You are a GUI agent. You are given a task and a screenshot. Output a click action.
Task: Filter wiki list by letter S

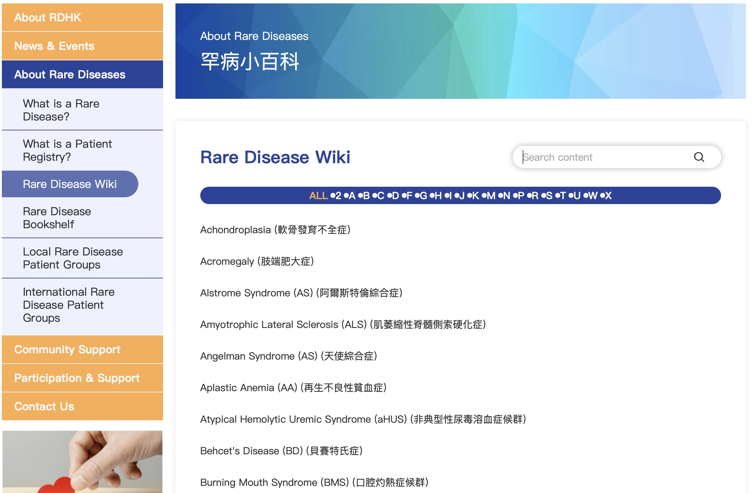pos(549,195)
